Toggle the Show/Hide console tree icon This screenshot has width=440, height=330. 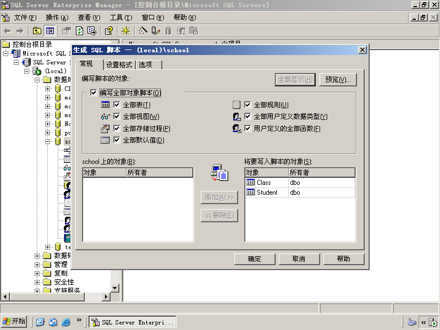(50, 31)
